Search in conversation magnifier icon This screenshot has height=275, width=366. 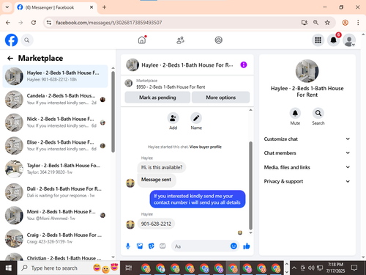click(318, 113)
